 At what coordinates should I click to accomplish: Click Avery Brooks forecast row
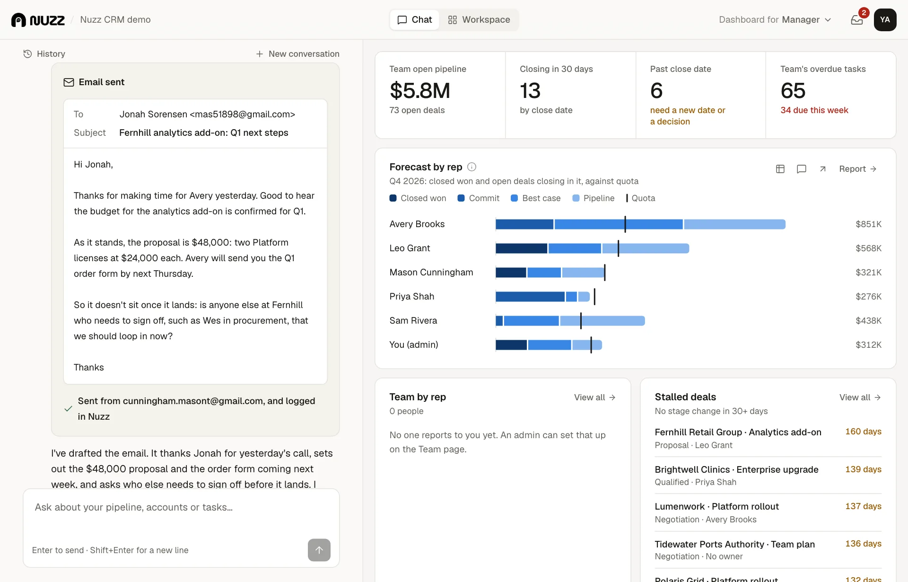pyautogui.click(x=635, y=224)
